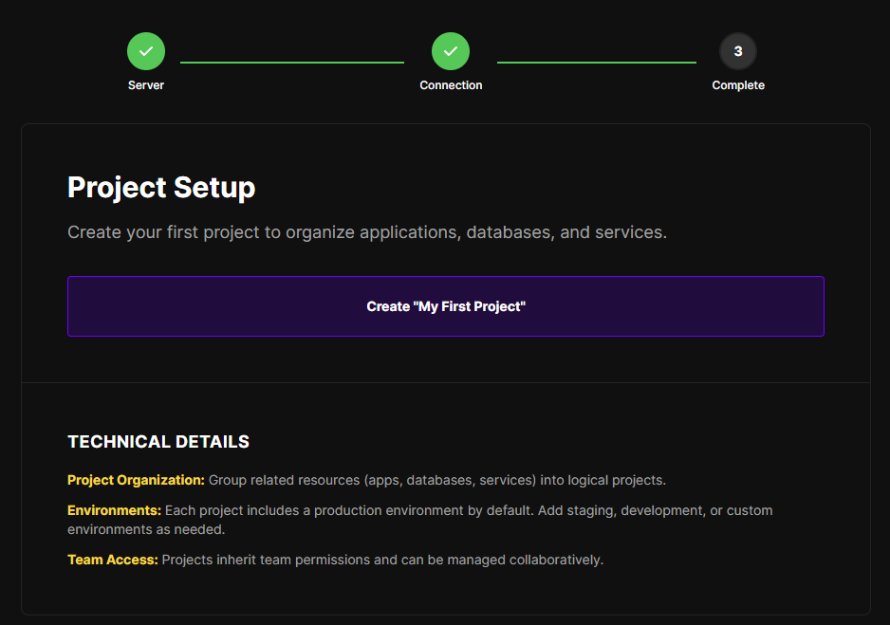Image resolution: width=890 pixels, height=625 pixels.
Task: Click "Group related resources" description text
Action: (437, 481)
